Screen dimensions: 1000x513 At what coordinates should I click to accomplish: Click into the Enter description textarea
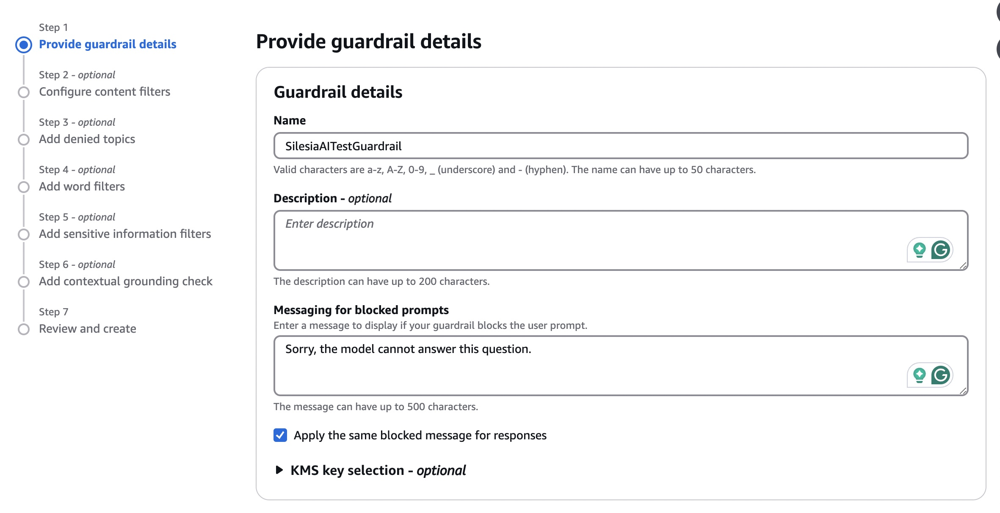[x=621, y=240]
